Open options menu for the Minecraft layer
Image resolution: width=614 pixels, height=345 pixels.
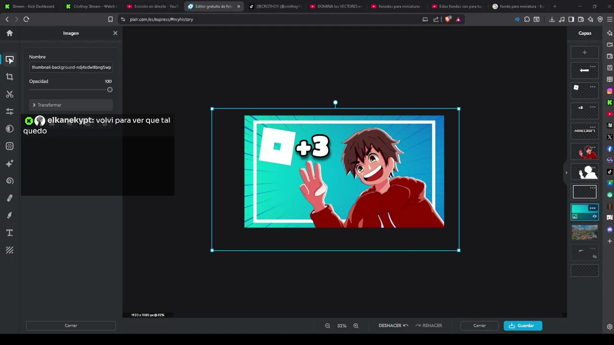593,127
